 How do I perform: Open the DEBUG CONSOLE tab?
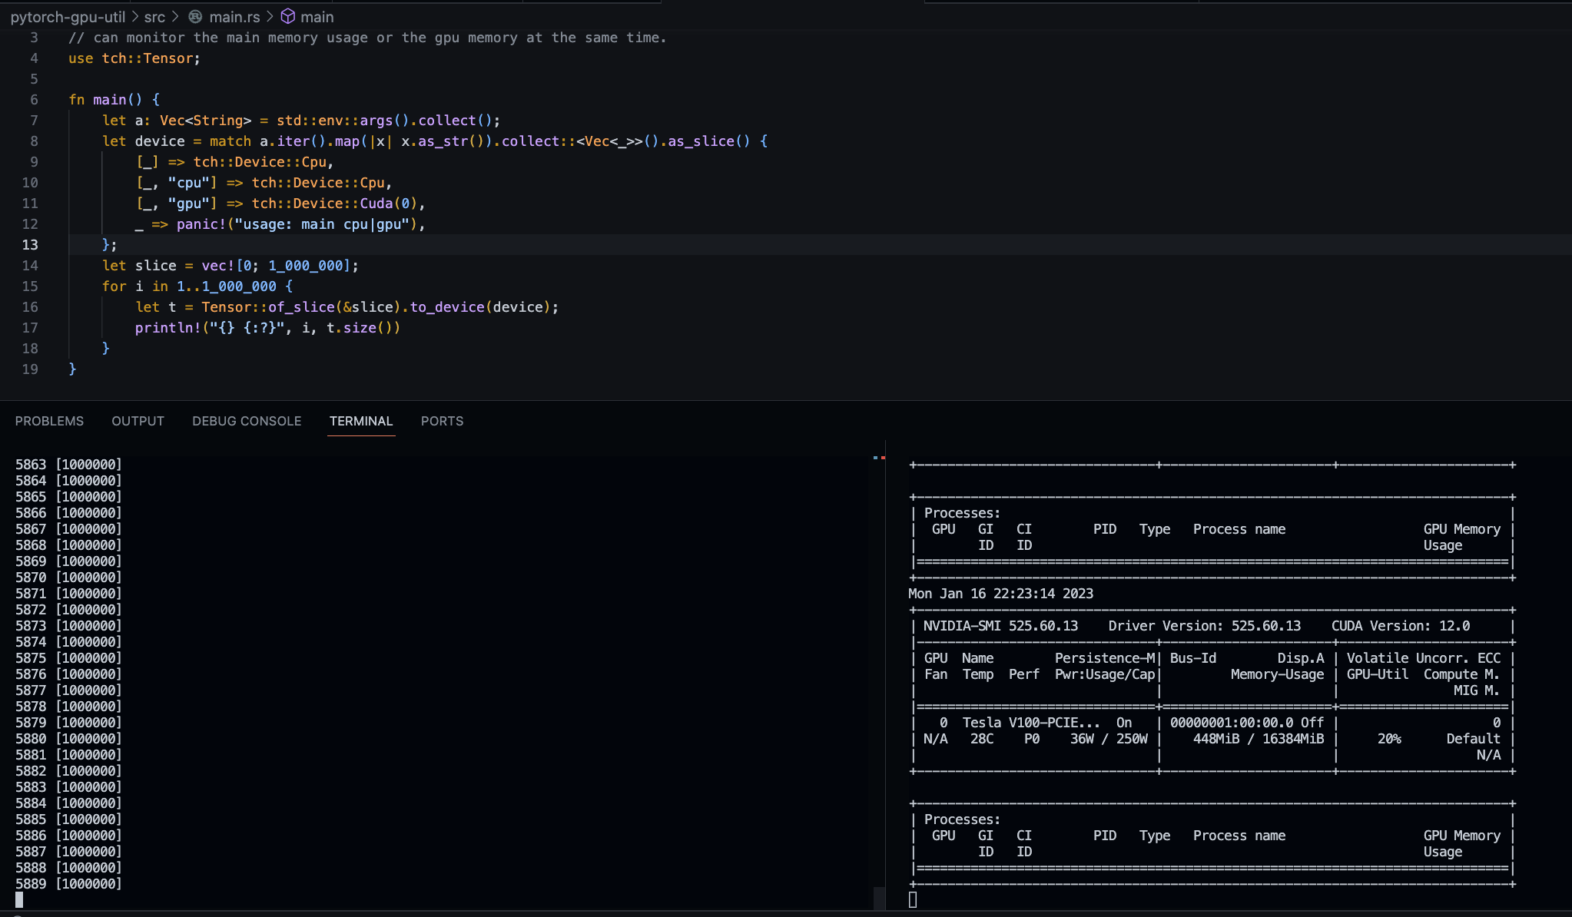point(246,420)
